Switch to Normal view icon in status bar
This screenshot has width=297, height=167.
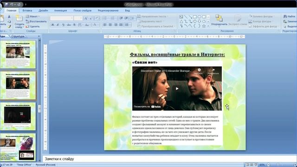[247, 165]
